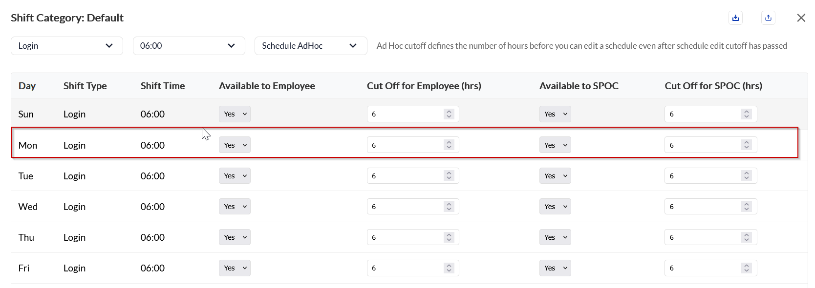Screen dimensions: 815x288
Task: Open Wednesday's Available to SPOC dropdown
Action: click(555, 207)
